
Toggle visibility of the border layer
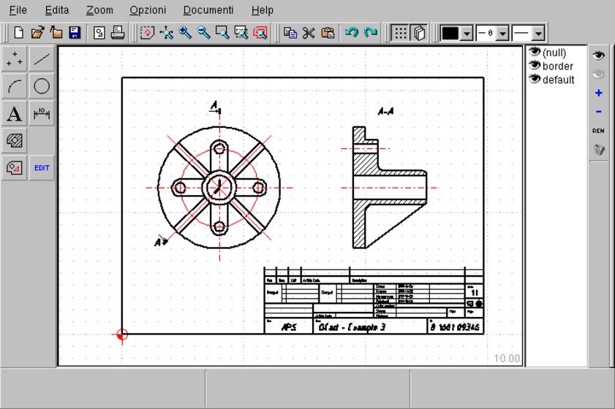tap(535, 66)
